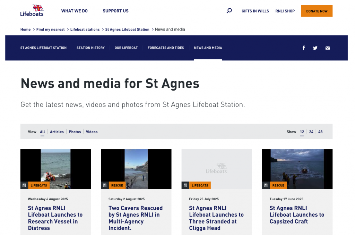The image size is (355, 235).
Task: Expand the Support Us menu
Action: [x=115, y=11]
